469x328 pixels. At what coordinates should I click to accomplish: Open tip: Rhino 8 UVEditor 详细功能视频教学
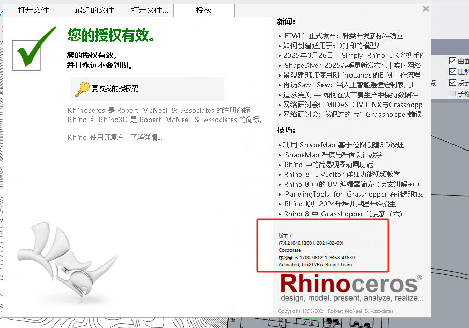click(342, 175)
